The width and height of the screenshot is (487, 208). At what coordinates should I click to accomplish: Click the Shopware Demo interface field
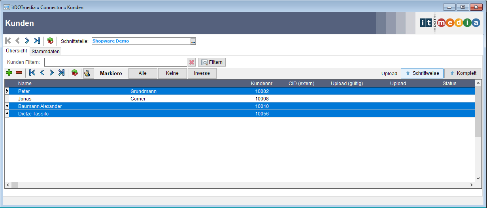140,41
